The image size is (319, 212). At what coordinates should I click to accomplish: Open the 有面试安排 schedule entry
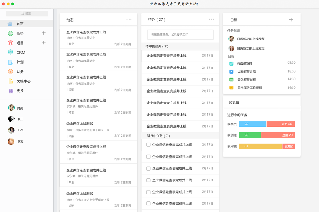tap(244, 63)
